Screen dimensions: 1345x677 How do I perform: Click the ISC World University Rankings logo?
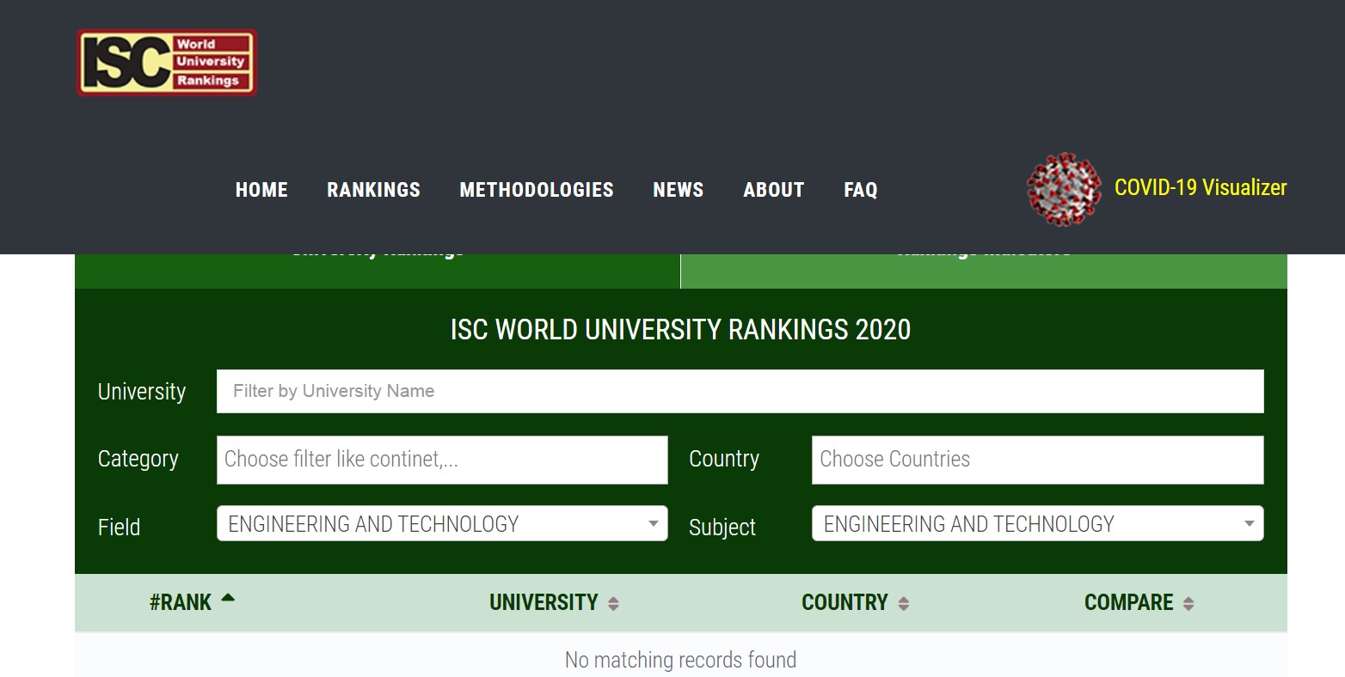(167, 63)
